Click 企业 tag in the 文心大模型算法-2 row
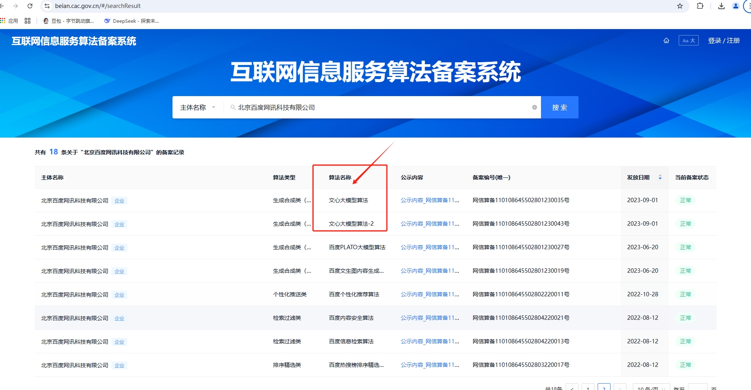 pos(119,224)
